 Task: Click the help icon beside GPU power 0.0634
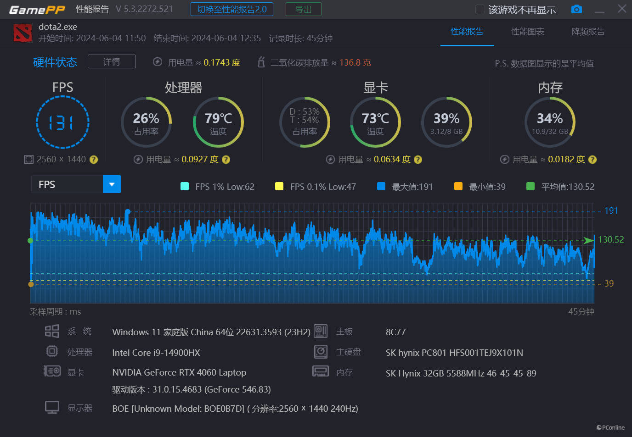[418, 160]
